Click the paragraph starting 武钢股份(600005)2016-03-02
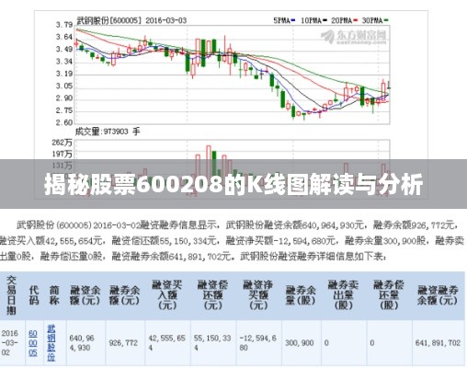The width and height of the screenshot is (467, 368). (232, 240)
